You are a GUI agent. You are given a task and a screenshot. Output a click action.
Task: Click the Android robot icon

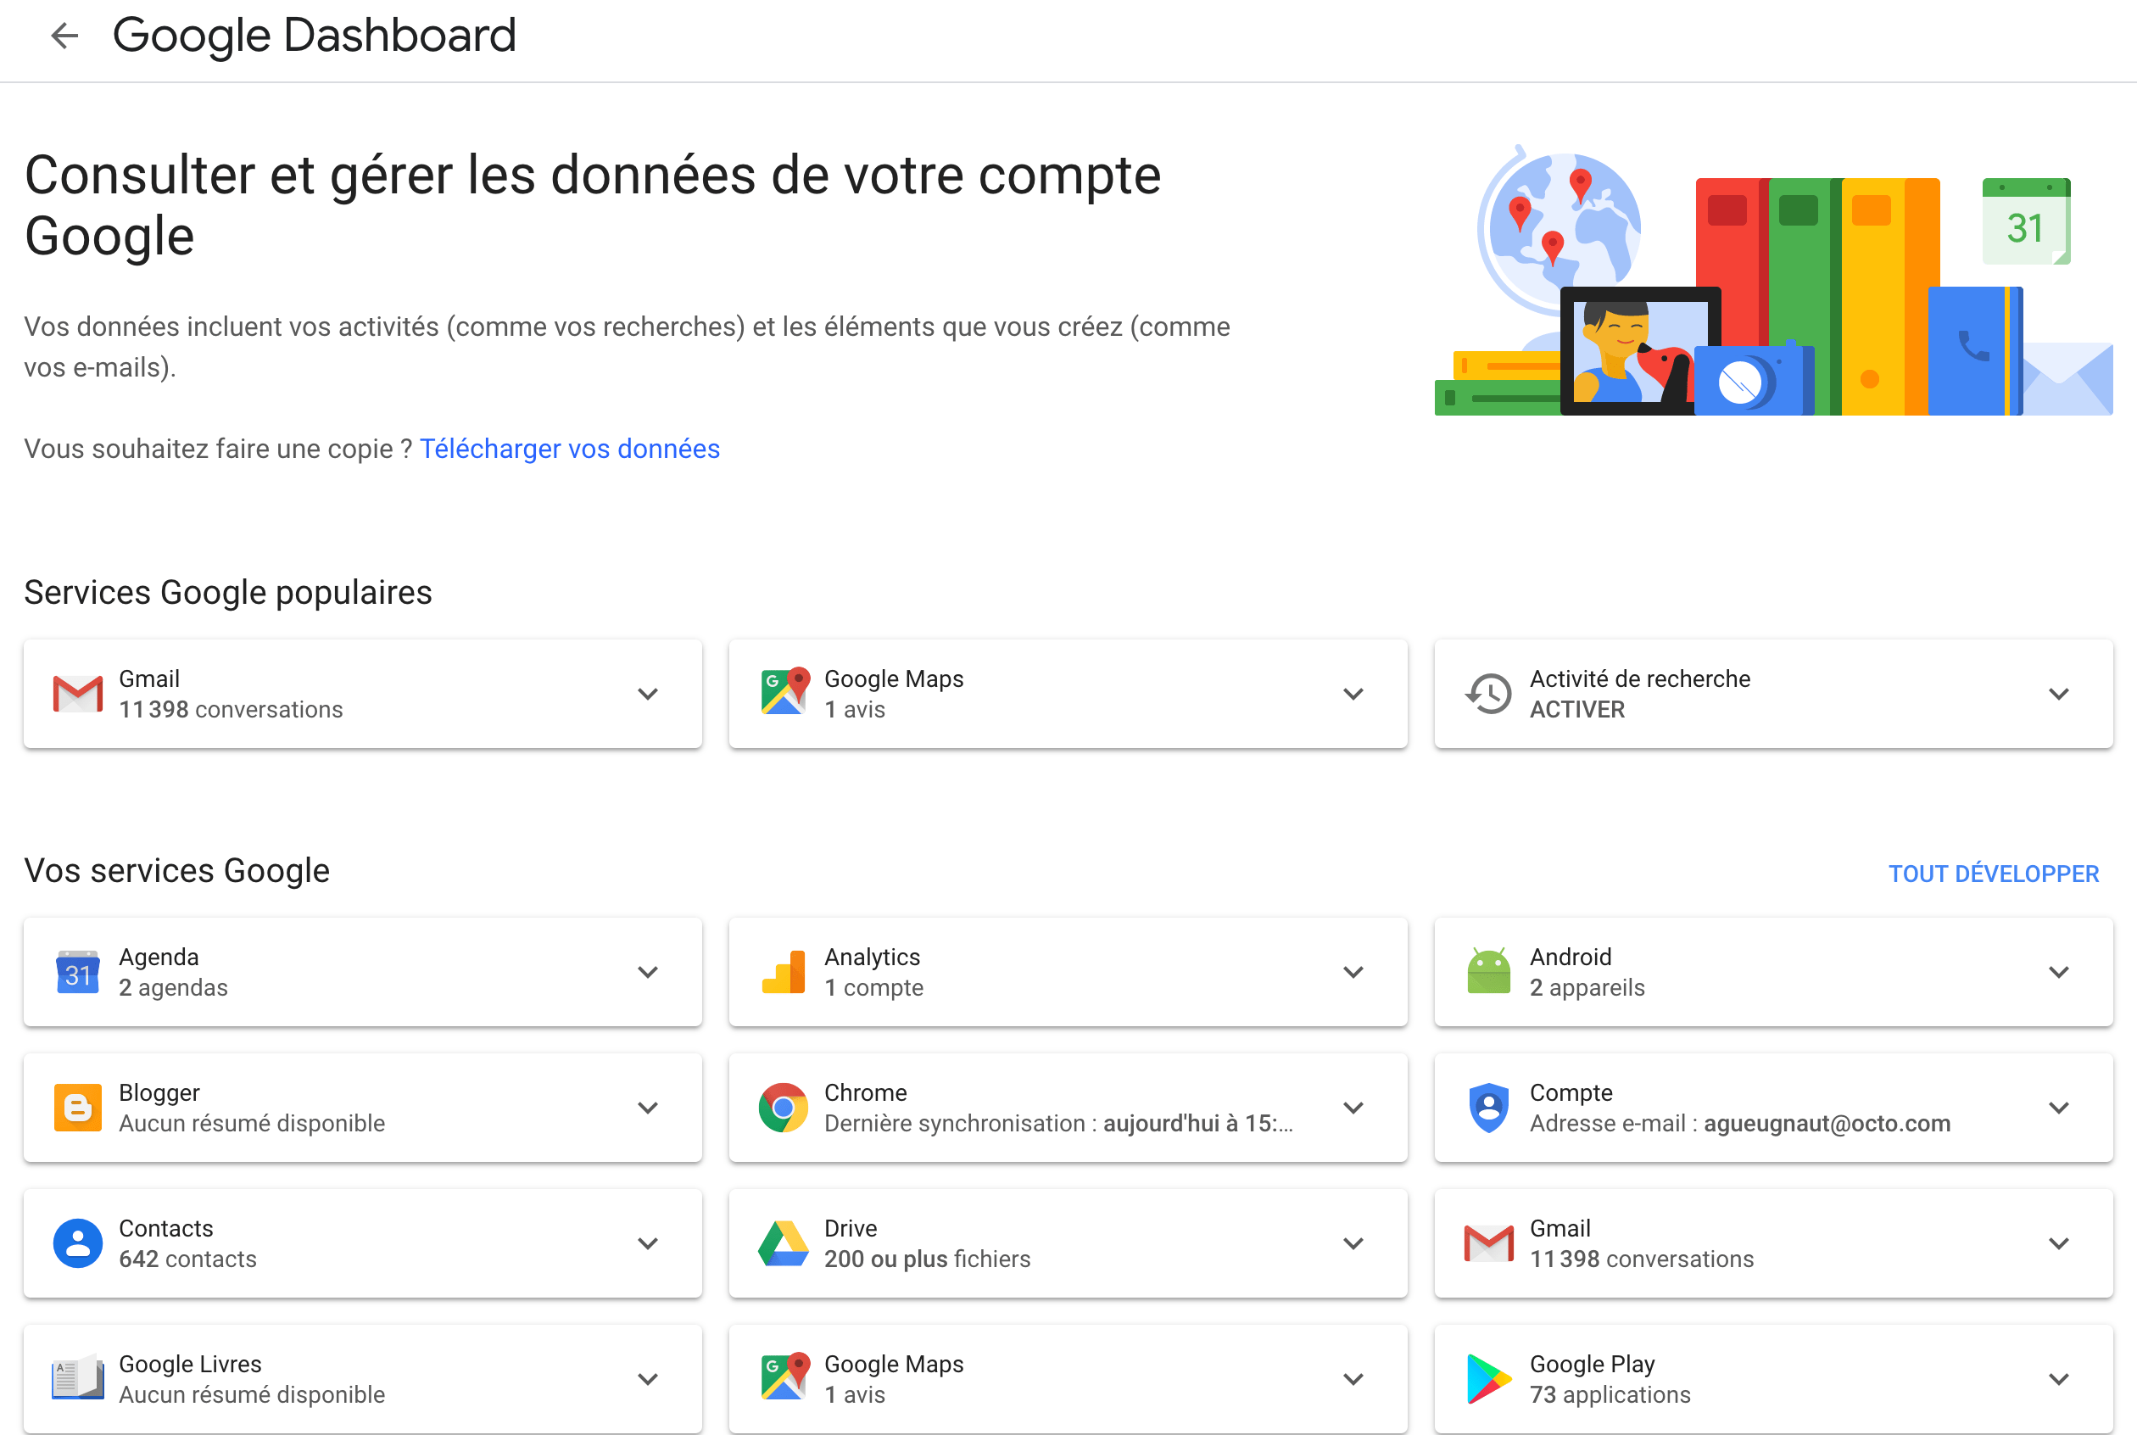coord(1488,972)
